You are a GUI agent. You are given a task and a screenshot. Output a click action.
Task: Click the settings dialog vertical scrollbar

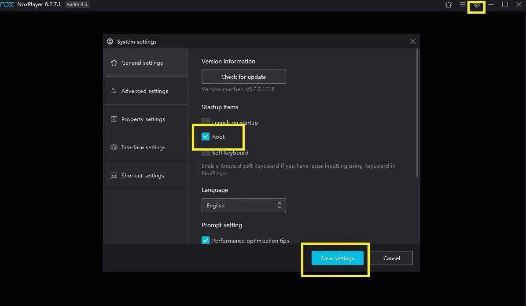pyautogui.click(x=417, y=113)
